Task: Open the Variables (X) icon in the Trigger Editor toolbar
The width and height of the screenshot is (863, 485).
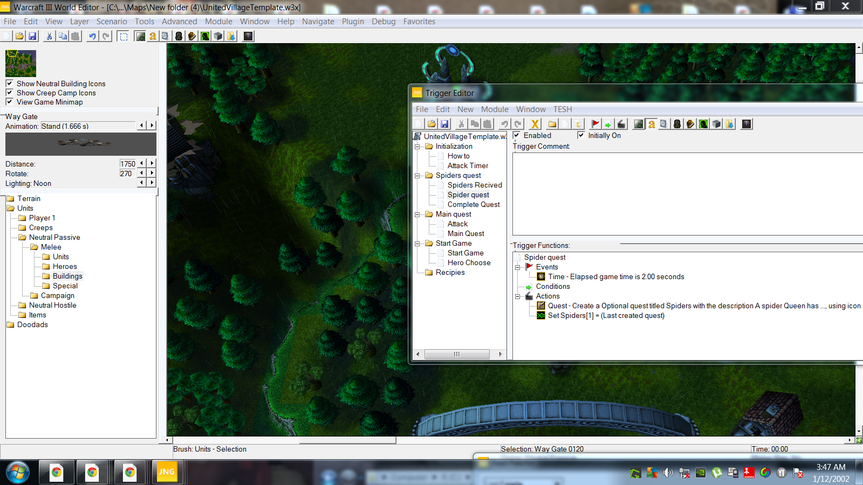Action: 535,124
